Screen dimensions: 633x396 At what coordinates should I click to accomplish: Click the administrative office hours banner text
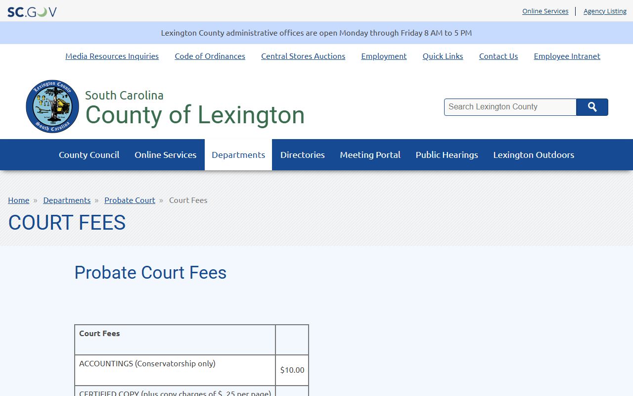point(316,33)
